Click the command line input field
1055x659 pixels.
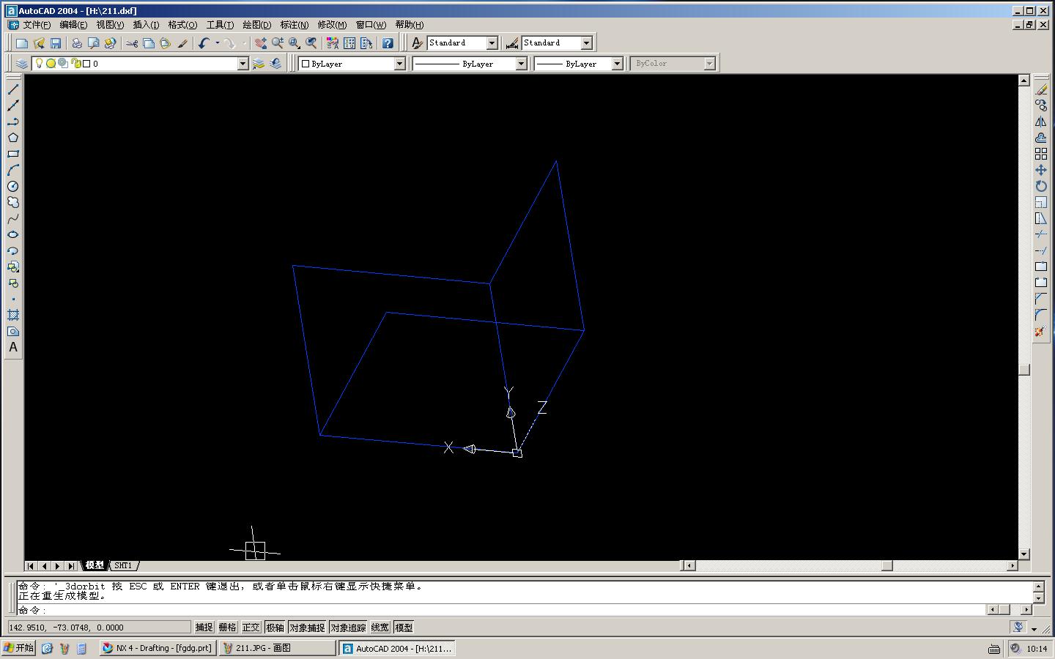pyautogui.click(x=502, y=609)
